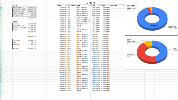178x100 pixels.
Task: Click the KURULUŞ GİD... chart label
Action: (x=131, y=42)
